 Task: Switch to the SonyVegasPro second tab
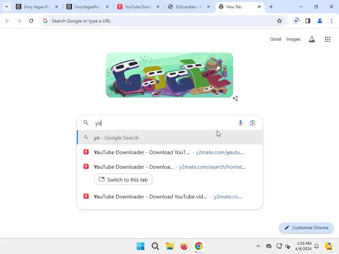[x=88, y=7]
